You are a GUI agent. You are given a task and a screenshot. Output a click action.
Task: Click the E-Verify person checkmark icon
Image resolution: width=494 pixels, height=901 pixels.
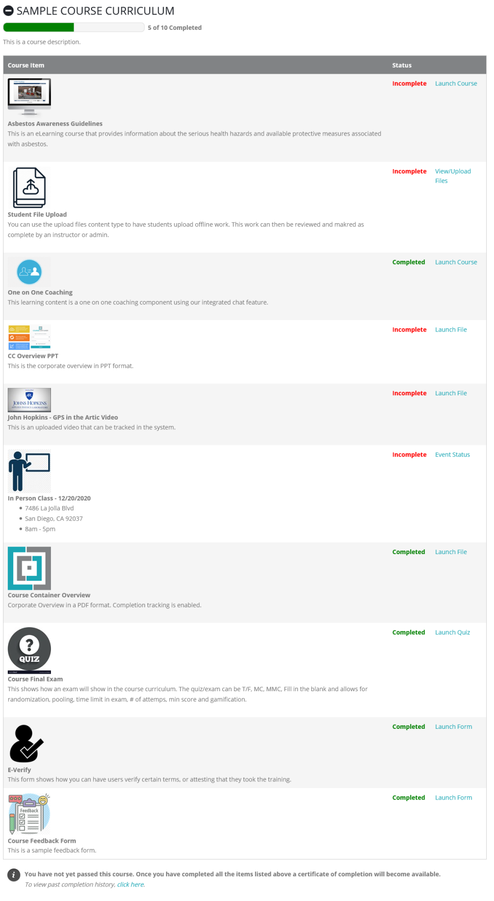(27, 743)
